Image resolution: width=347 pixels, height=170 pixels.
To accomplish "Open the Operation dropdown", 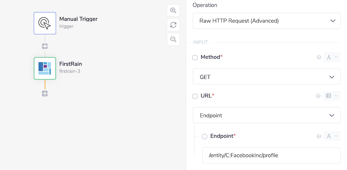I will pos(266,21).
